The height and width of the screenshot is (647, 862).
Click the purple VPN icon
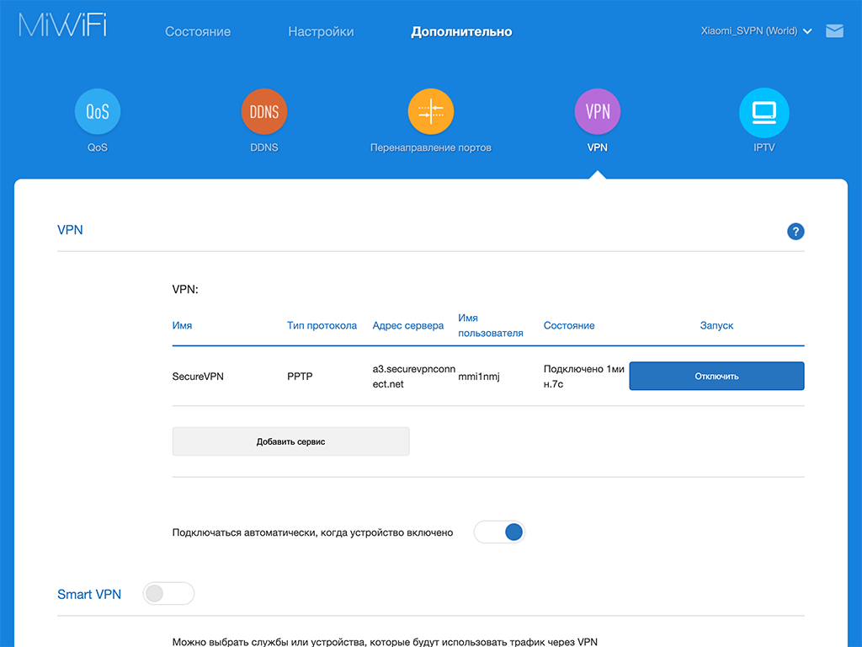(x=598, y=112)
